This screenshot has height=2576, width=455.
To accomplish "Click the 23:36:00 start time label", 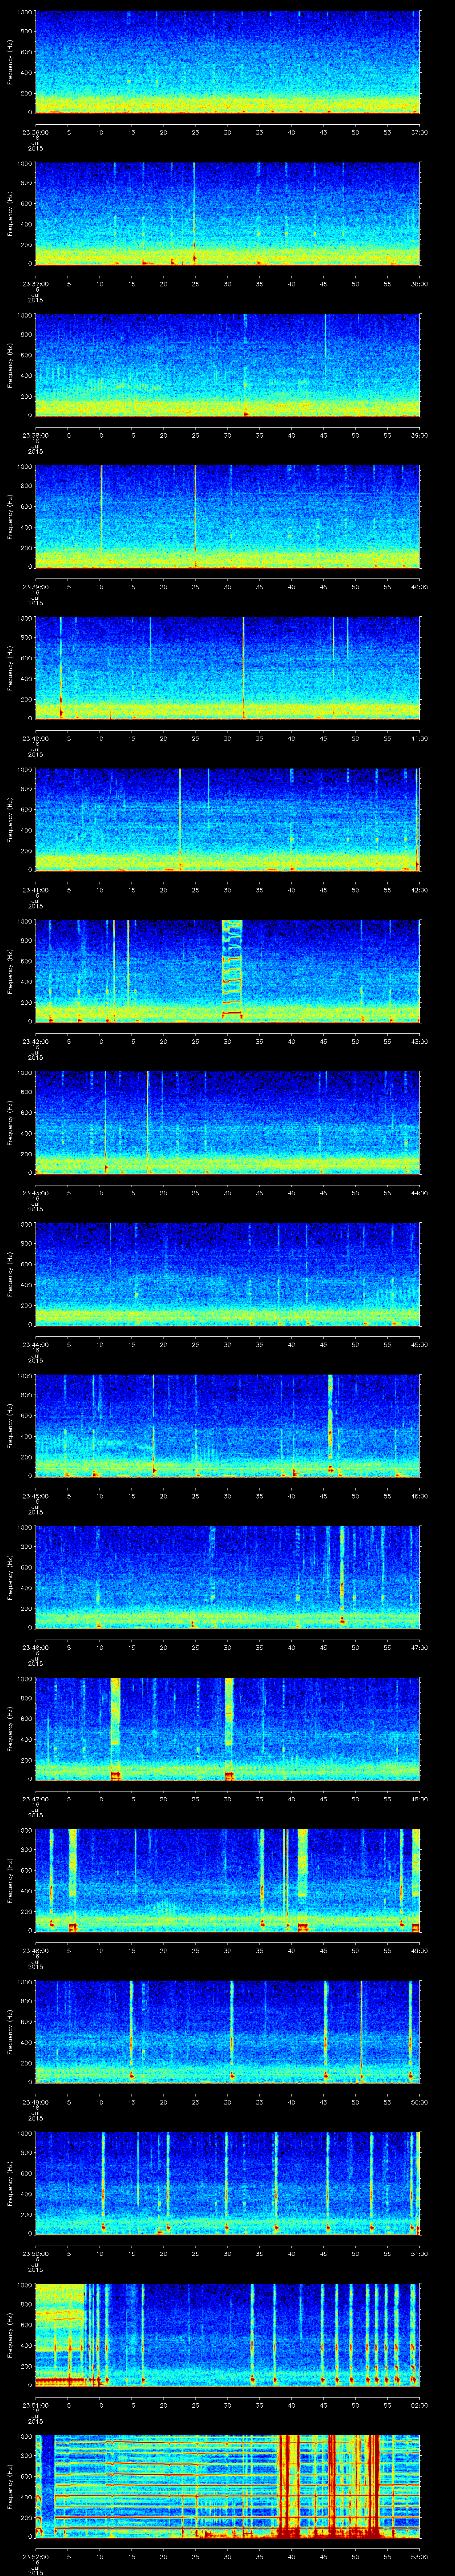I will [35, 132].
